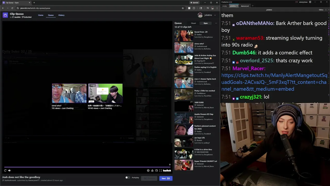Viewport: 330px width, 186px height.
Task: Select 'Posty a little too excited' clip
Action: 196,94
